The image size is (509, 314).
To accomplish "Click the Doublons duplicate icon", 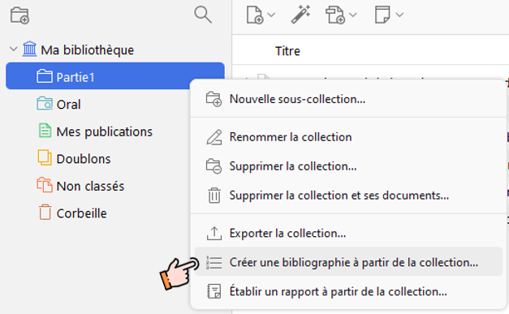I will [45, 157].
